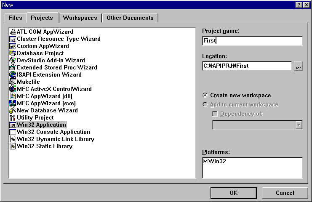Switch to the Projects tab
Screen dimensions: 312x202
pyautogui.click(x=42, y=18)
